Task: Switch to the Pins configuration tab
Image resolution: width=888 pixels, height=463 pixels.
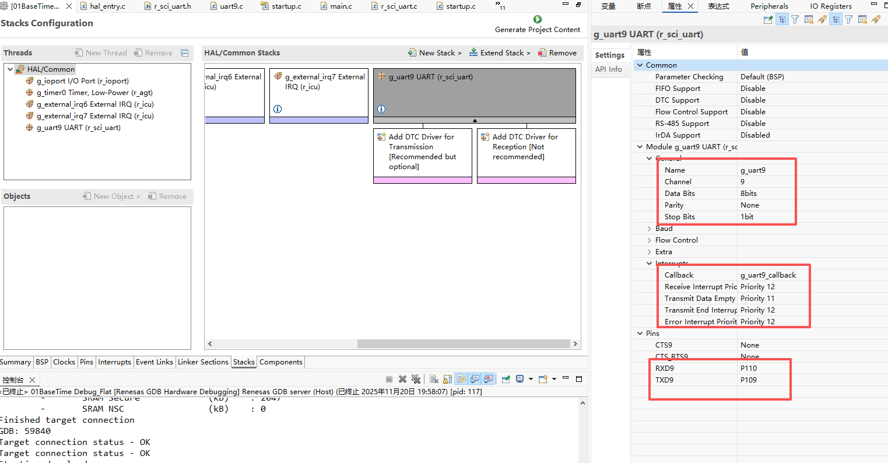Action: point(86,362)
